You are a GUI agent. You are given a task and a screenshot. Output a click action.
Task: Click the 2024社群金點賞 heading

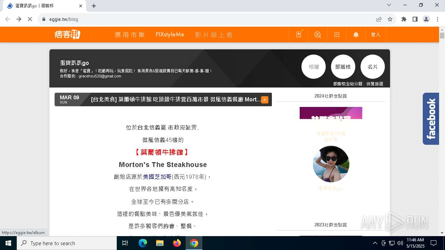click(x=331, y=96)
